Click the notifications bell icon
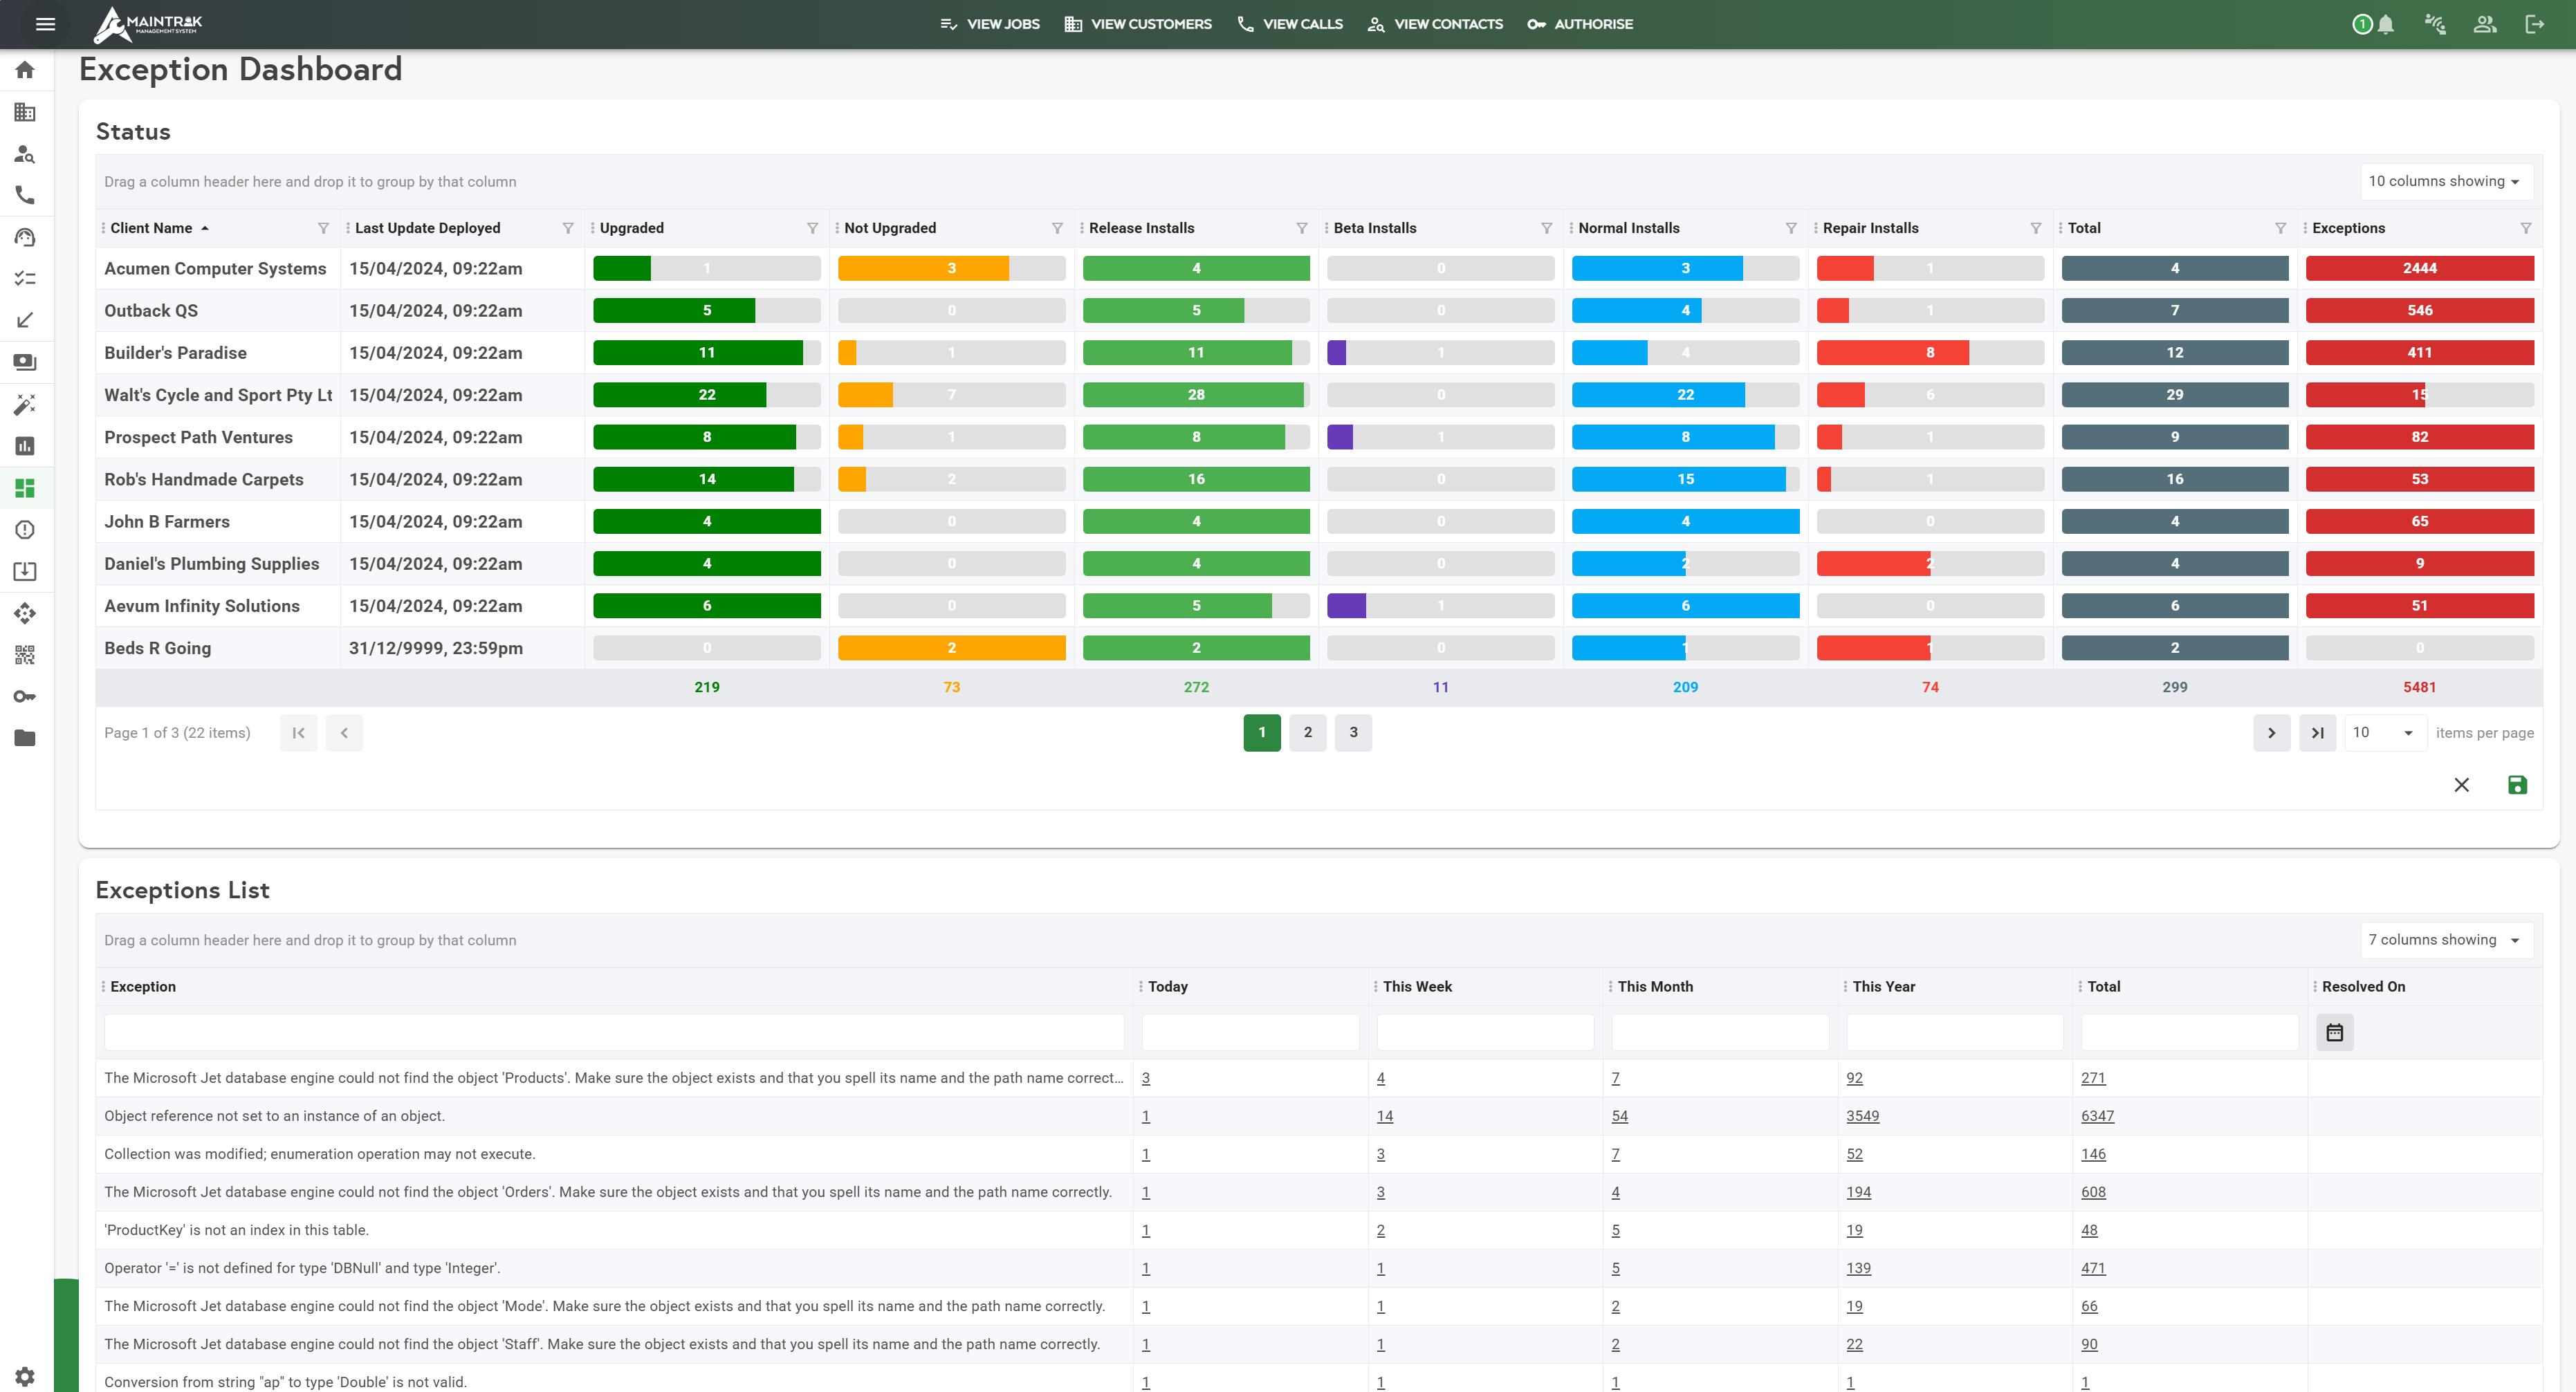 2386,24
